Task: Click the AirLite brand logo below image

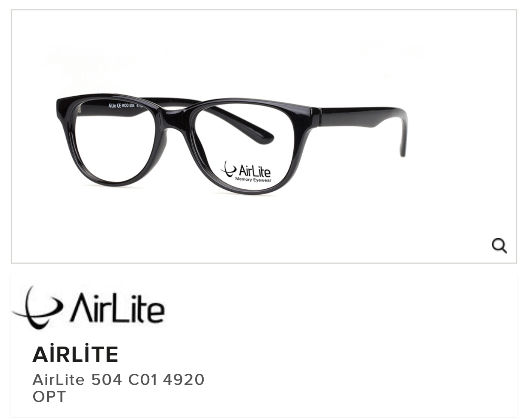Action: coord(88,307)
